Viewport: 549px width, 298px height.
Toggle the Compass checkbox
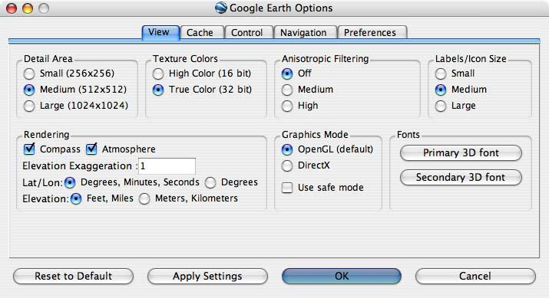tap(29, 149)
